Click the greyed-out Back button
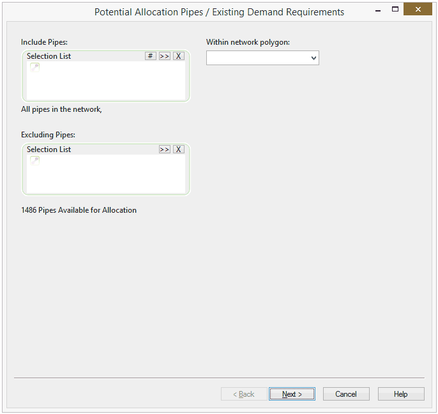The image size is (438, 414). point(244,394)
